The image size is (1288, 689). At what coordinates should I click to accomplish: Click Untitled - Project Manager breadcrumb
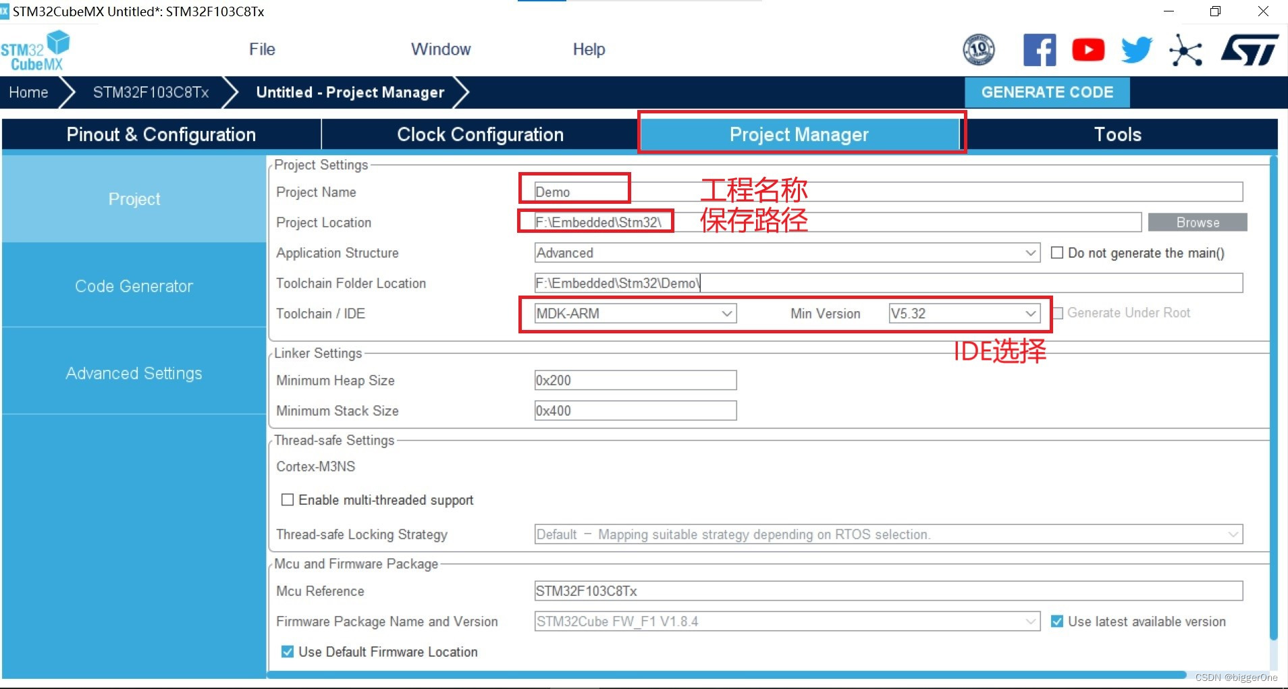point(350,92)
